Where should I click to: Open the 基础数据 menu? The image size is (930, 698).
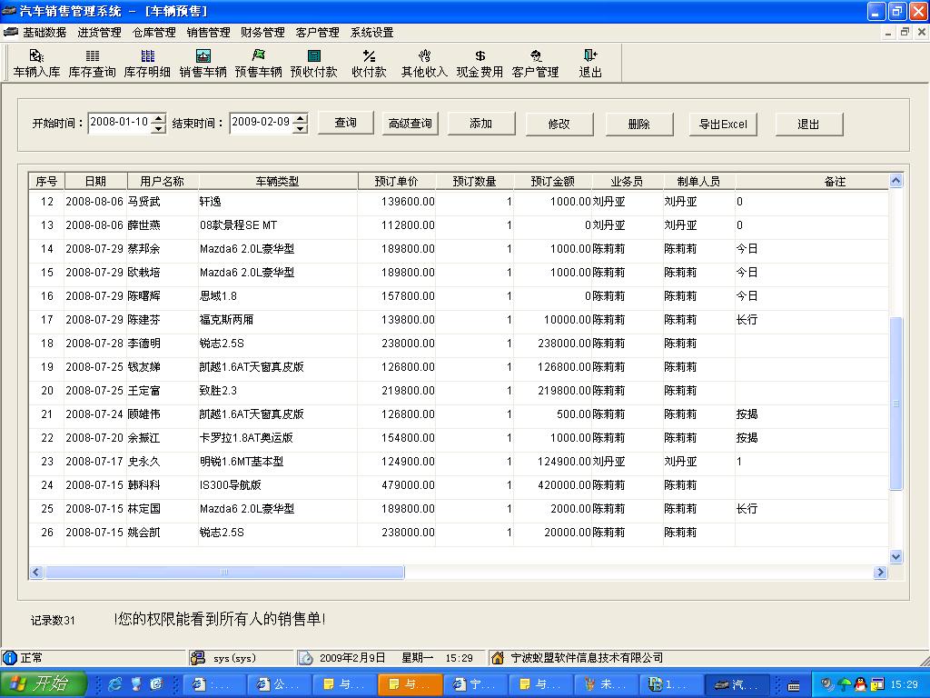(x=45, y=32)
